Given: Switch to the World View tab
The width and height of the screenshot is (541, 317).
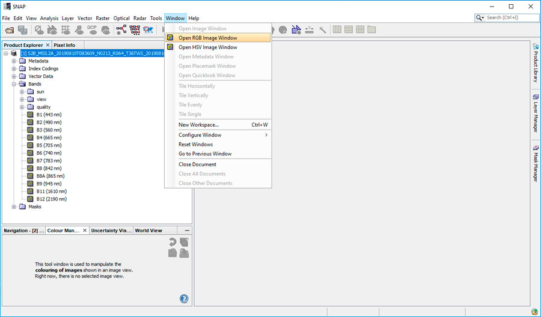Looking at the screenshot, I should coord(148,231).
